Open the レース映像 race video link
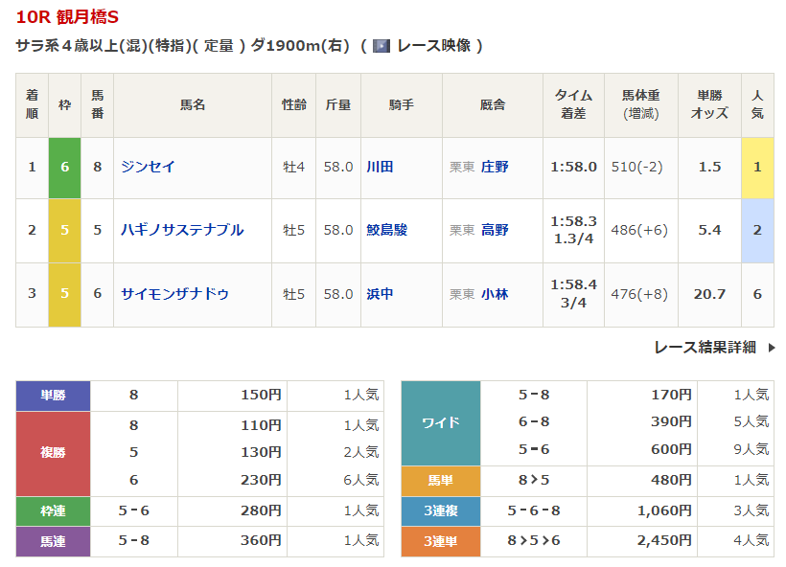The image size is (786, 567). (432, 45)
